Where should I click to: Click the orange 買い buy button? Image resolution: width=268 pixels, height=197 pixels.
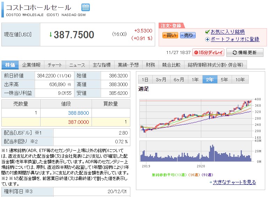(170, 35)
